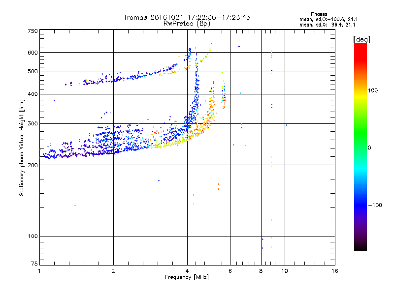Click the colorbar label '0'
This screenshot has width=394, height=295.
369,148
